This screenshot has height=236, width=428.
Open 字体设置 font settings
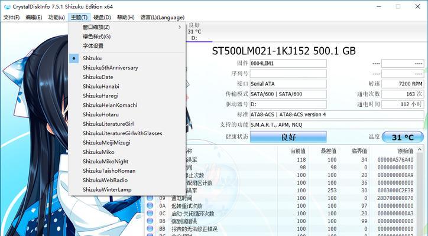click(127, 46)
